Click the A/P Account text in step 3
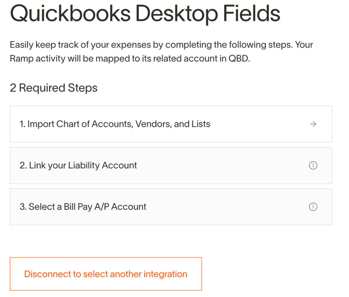The image size is (349, 297). (x=120, y=207)
